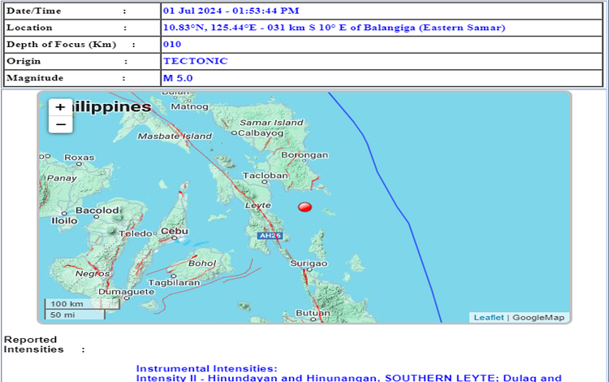609x382 pixels.
Task: Click the AH26 highway shield on Leyte
Action: [270, 236]
